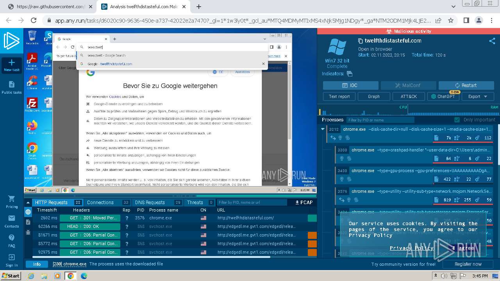Open the ATT&CK matrix button
Viewport: 500px width, 281px height.
409,96
